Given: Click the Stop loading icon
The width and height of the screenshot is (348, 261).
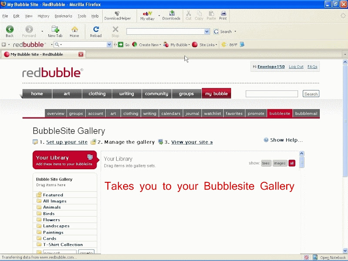Looking at the screenshot, I should point(115,31).
